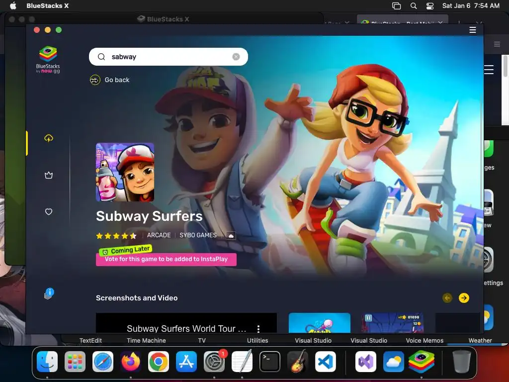Open the heart favorites section

(x=49, y=212)
